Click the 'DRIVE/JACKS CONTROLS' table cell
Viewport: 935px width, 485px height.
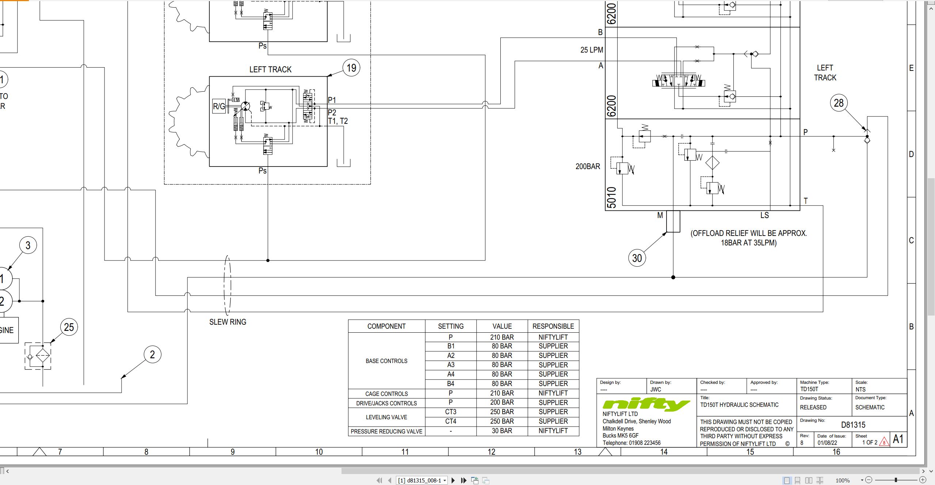386,403
